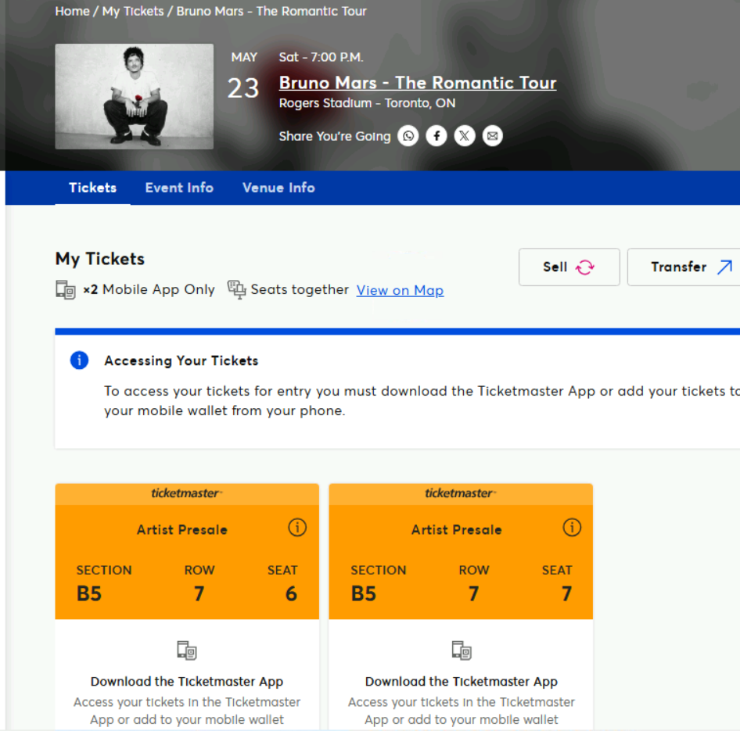Go to Home in the breadcrumb

click(72, 11)
